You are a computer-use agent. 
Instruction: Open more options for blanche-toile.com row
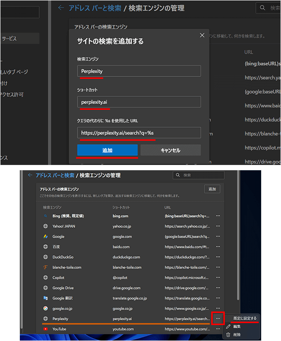pos(218,267)
